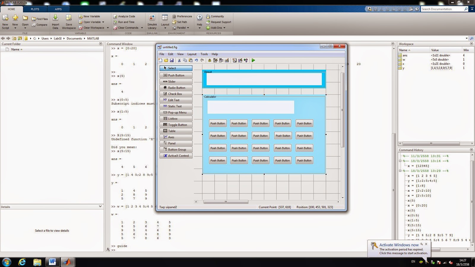This screenshot has width=475, height=267.
Task: Click the Import Data icon
Action: [55, 18]
